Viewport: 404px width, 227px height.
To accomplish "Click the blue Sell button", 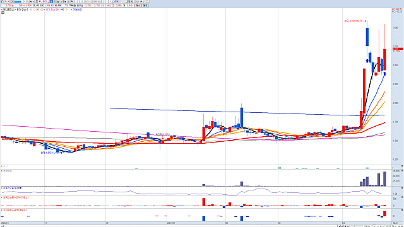I will point(145,6).
